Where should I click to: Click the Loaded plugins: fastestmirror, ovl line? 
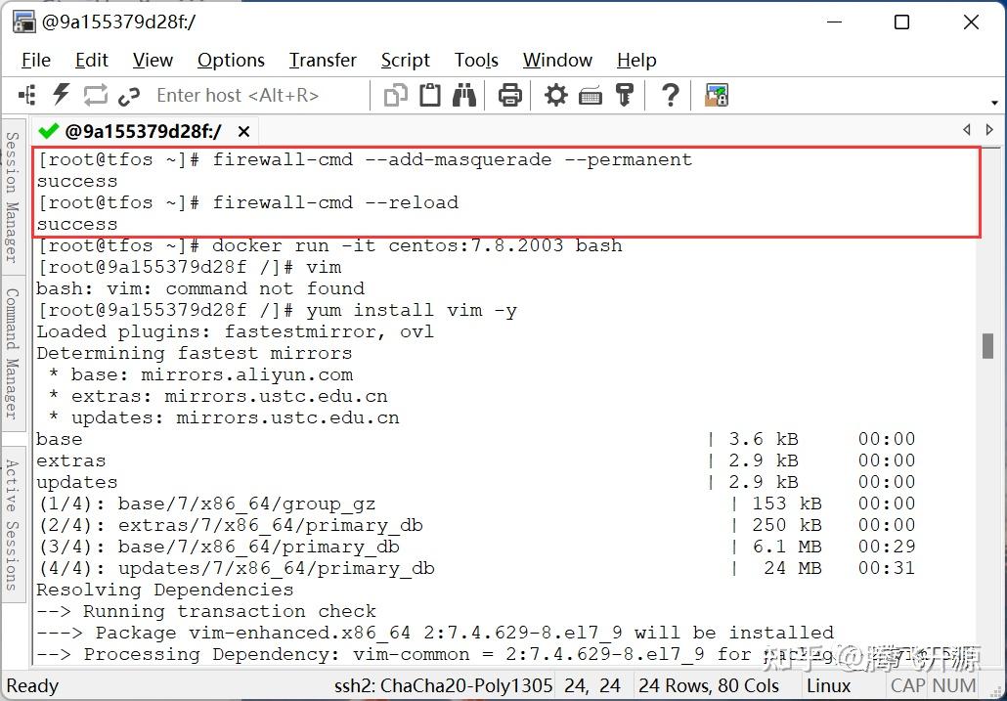pyautogui.click(x=235, y=331)
